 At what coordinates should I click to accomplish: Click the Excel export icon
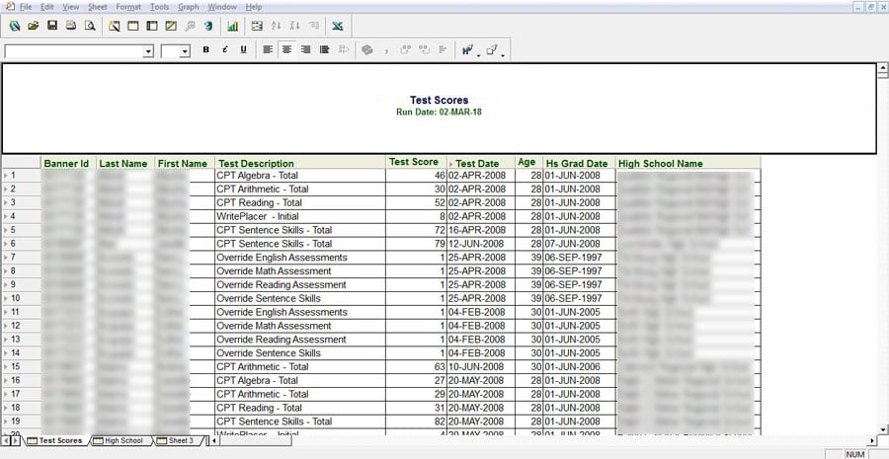pos(338,25)
